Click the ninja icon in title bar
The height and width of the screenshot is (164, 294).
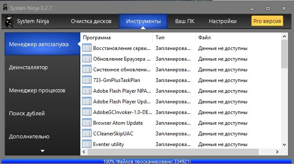point(6,8)
